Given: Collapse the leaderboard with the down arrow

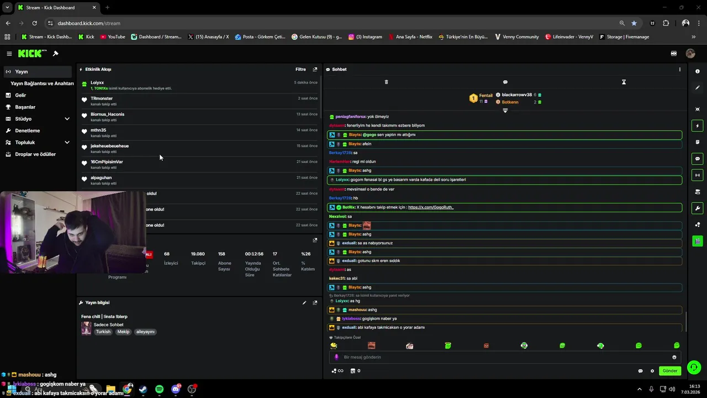Looking at the screenshot, I should [x=505, y=111].
